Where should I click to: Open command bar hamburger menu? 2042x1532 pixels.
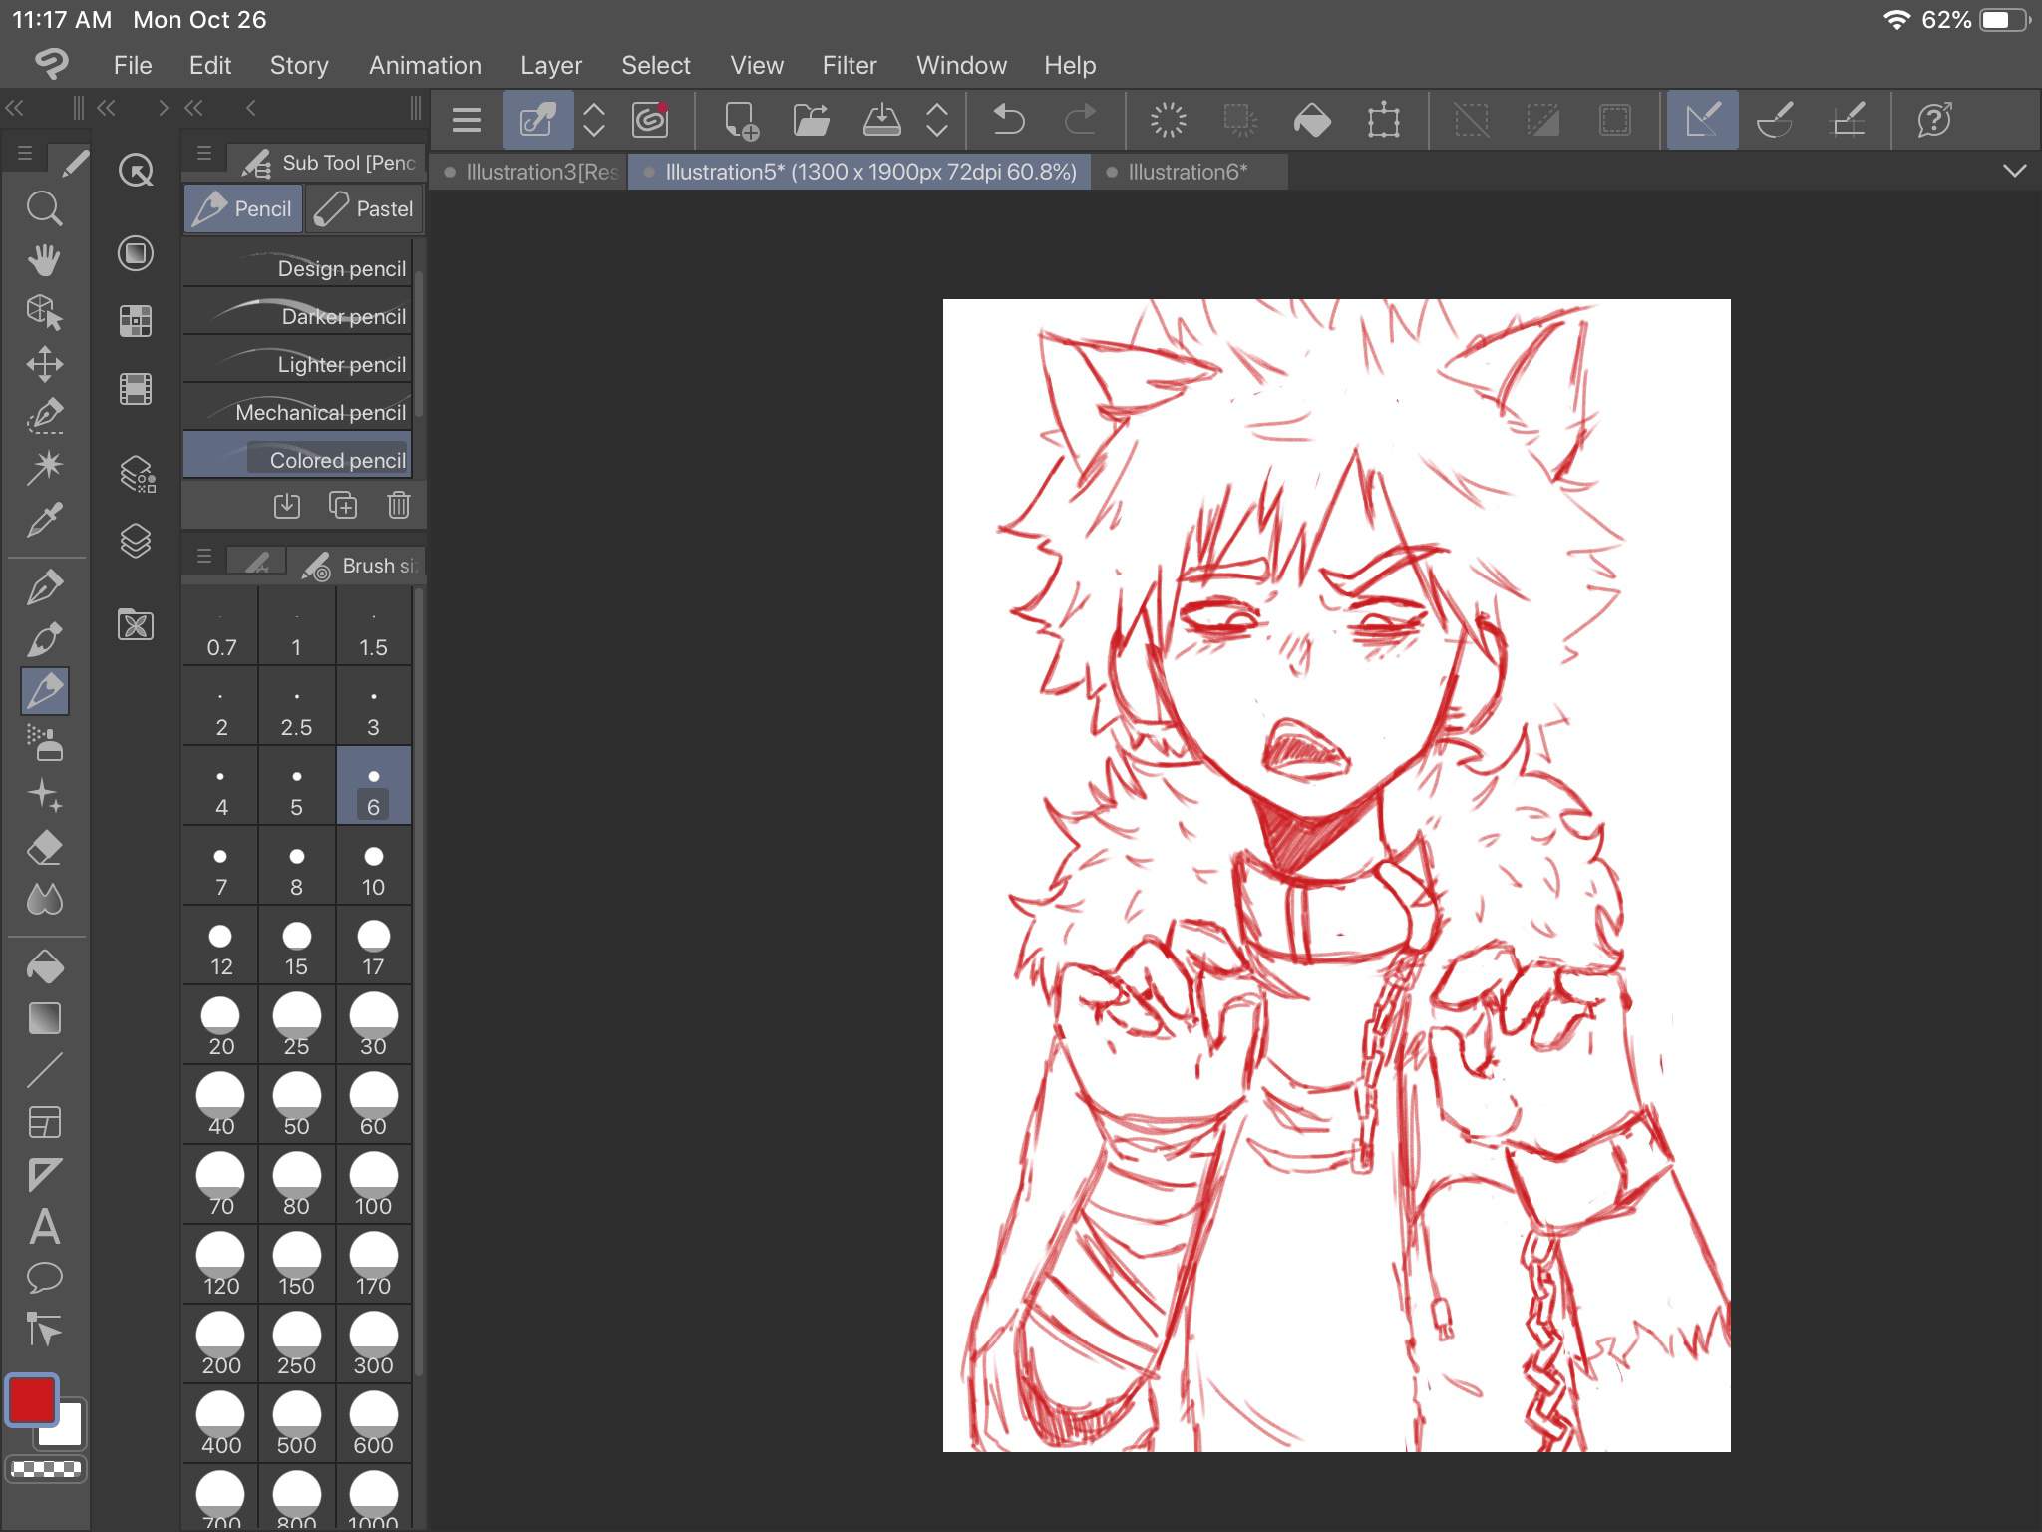pyautogui.click(x=467, y=120)
